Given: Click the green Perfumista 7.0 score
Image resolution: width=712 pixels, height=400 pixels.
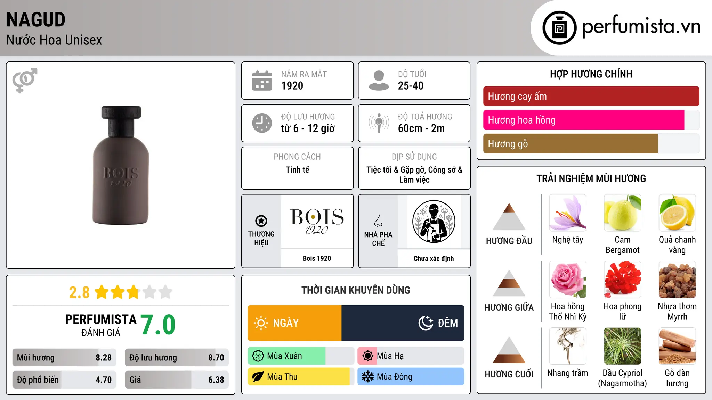Looking at the screenshot, I should (158, 325).
